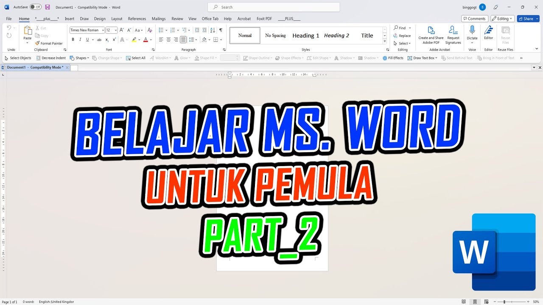Click the Save icon in title bar

point(48,7)
